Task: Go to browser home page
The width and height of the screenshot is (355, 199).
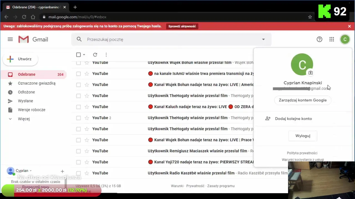Action: pyautogui.click(x=33, y=17)
